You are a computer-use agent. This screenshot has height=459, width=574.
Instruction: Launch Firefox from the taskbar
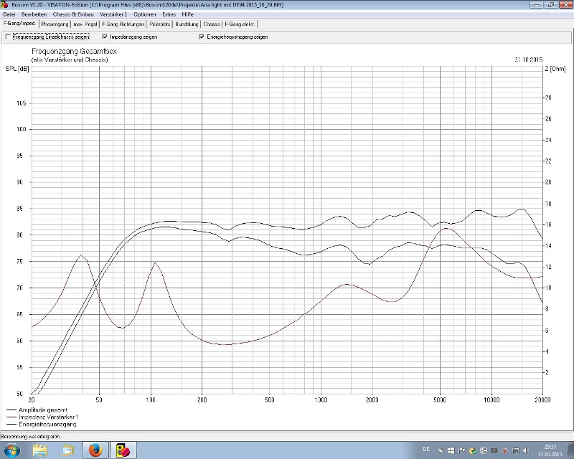click(x=93, y=450)
